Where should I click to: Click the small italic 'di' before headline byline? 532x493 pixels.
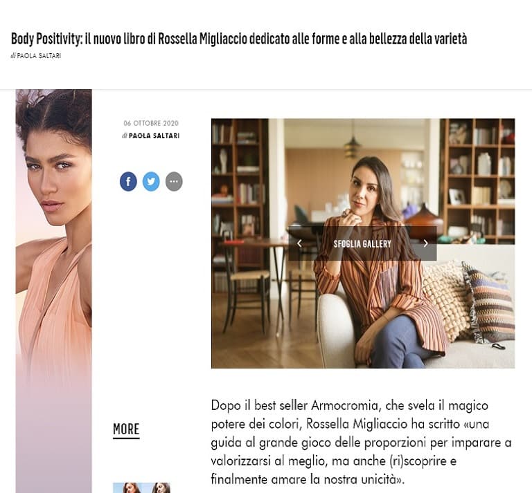(13, 56)
